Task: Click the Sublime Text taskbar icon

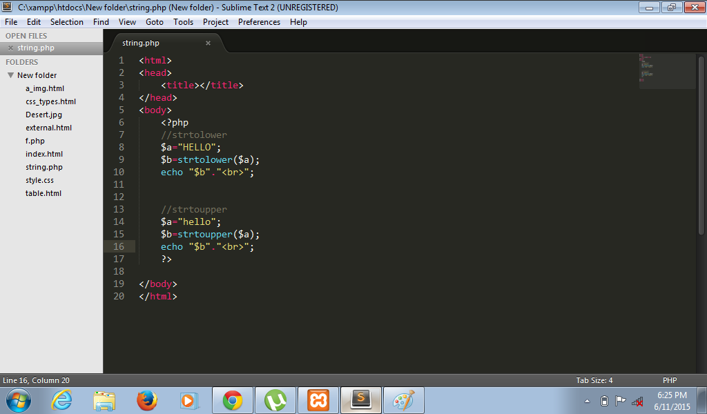Action: click(x=361, y=400)
